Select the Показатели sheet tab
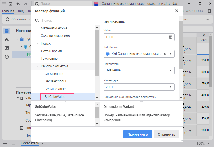214x147 pixels. [30, 143]
